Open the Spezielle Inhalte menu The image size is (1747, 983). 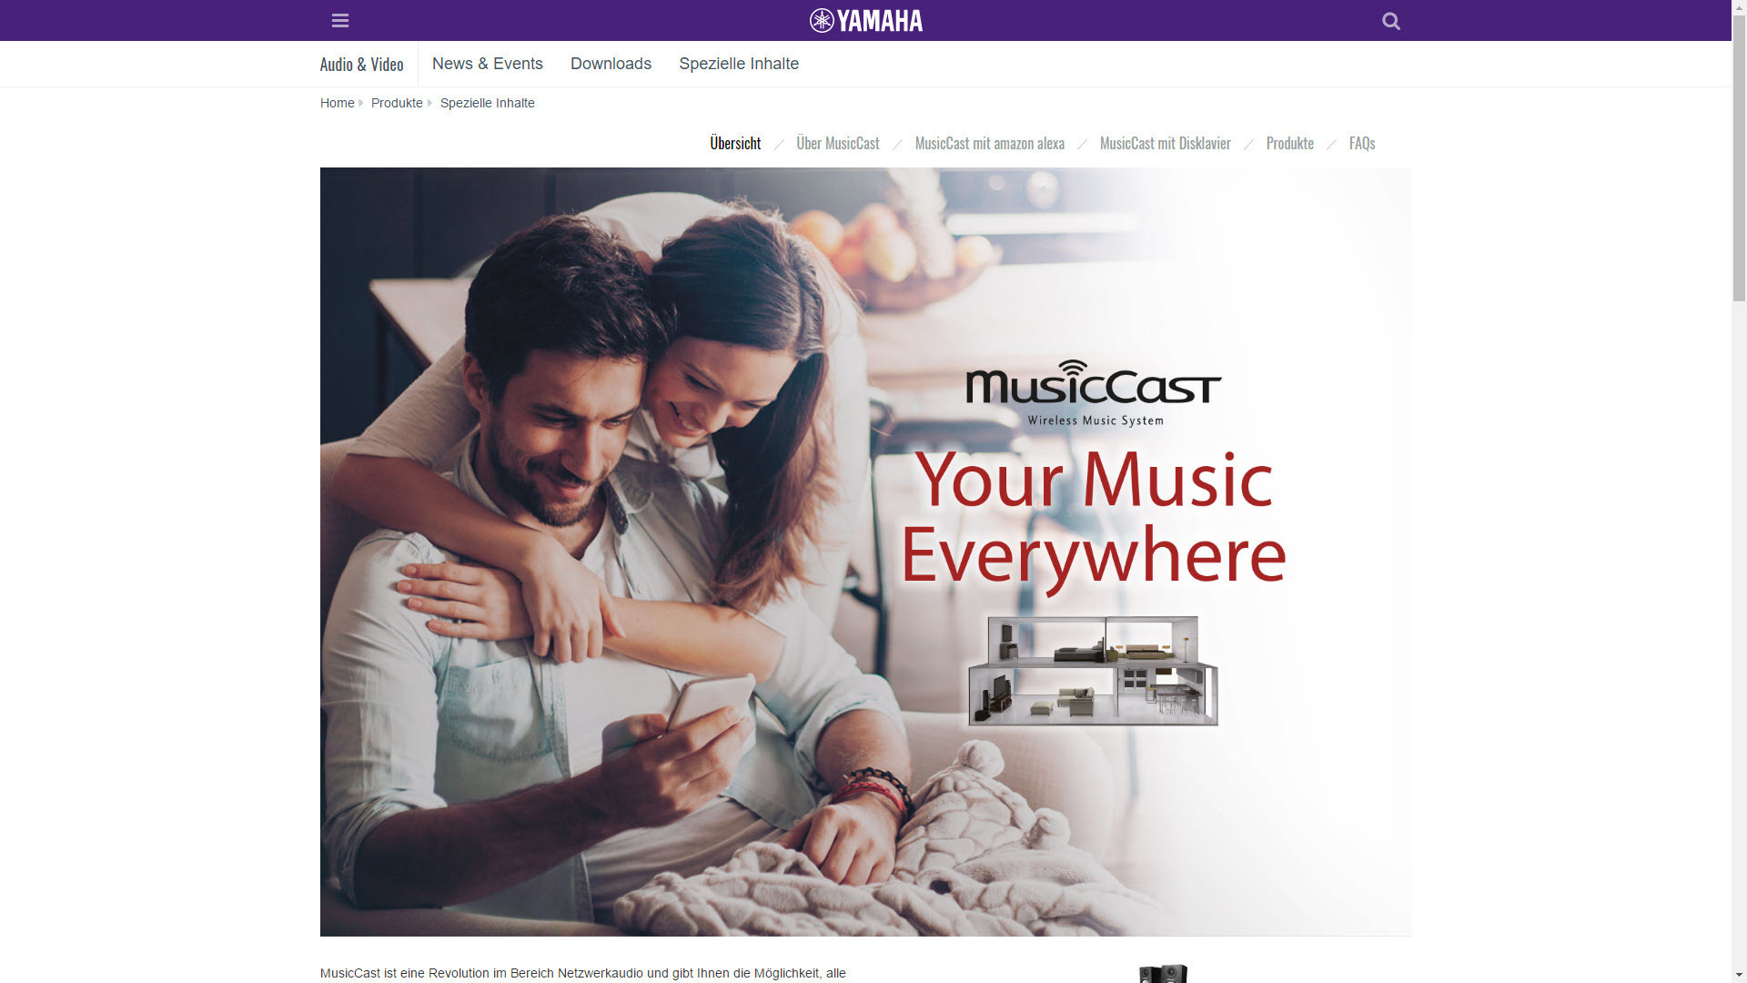tap(739, 64)
